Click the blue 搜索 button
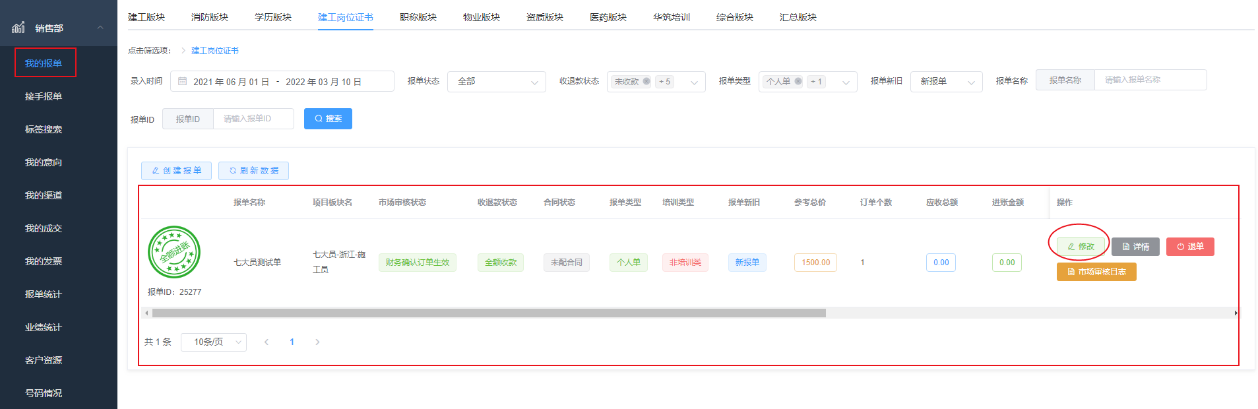The width and height of the screenshot is (1258, 409). 328,119
